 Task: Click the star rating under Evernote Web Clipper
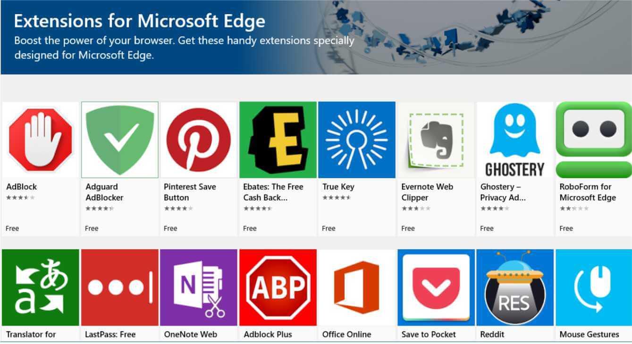[416, 208]
